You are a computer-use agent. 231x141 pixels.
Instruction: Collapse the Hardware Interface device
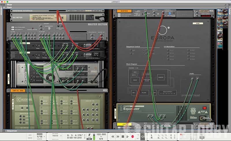coord(8,11)
